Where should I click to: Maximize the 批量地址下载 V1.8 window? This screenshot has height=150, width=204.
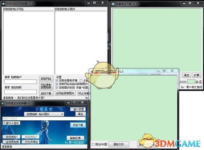tap(190, 3)
